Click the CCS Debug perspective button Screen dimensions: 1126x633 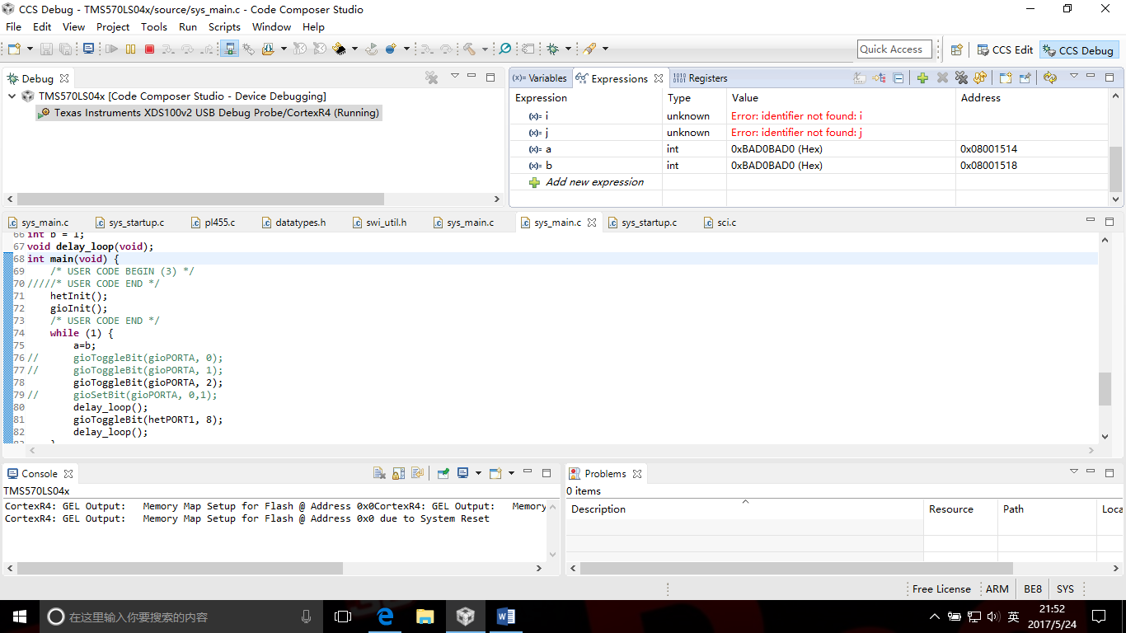pos(1078,50)
